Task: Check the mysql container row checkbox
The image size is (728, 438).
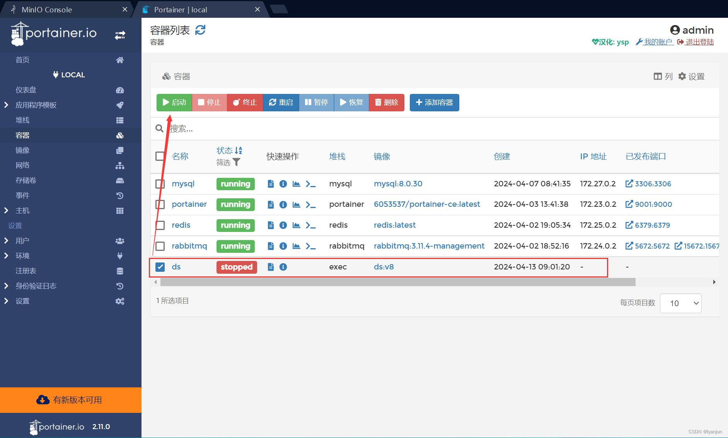Action: 160,184
